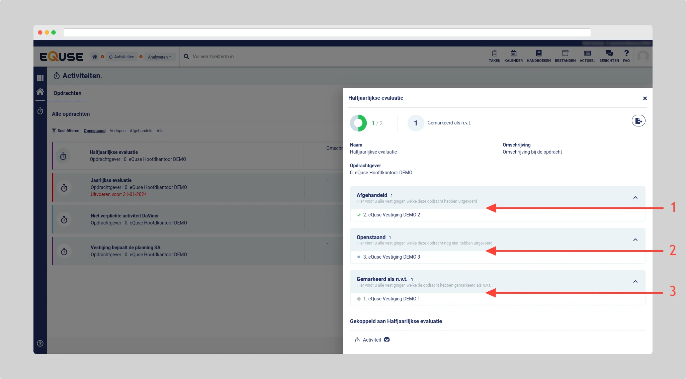Click the macOS green maximize dot

pos(54,32)
